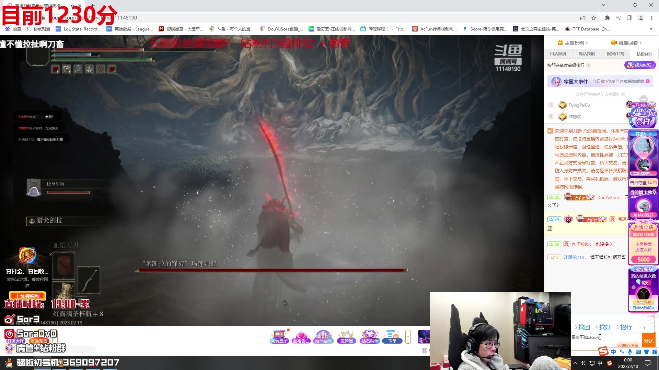Open the 粉丝家园 icon
Image resolution: width=659 pixels, height=370 pixels.
point(323,337)
